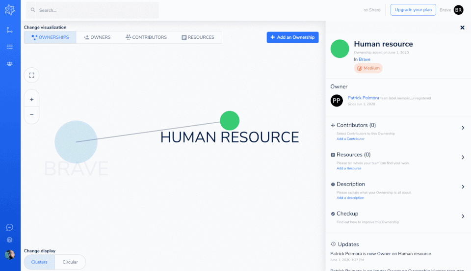Open the list view icon in the sidebar
The height and width of the screenshot is (271, 471).
tap(10, 47)
